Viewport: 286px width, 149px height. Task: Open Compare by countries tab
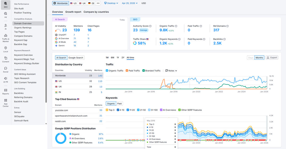tap(96, 12)
